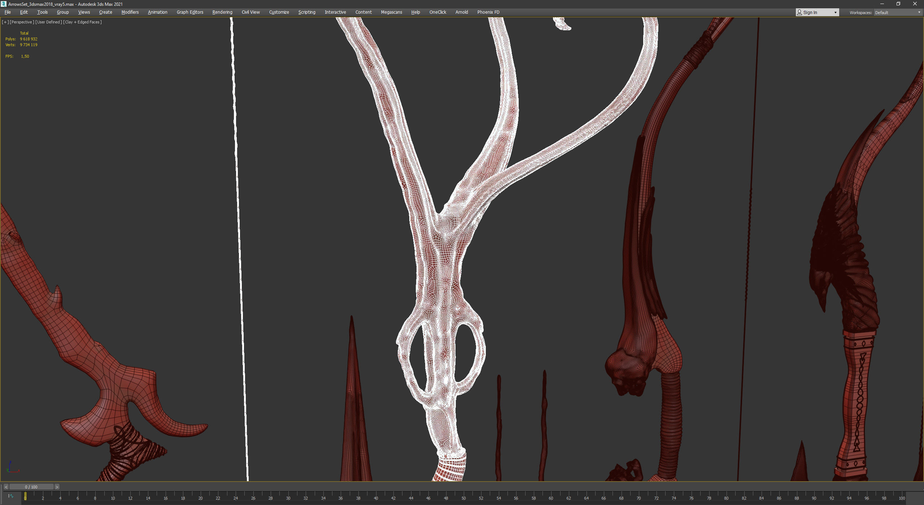Click the 0 / 100 time slider
Viewport: 924px width, 505px height.
(31, 487)
